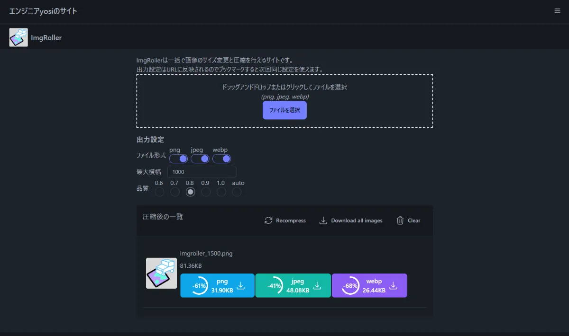
Task: Click the Download all images icon
Action: click(323, 221)
